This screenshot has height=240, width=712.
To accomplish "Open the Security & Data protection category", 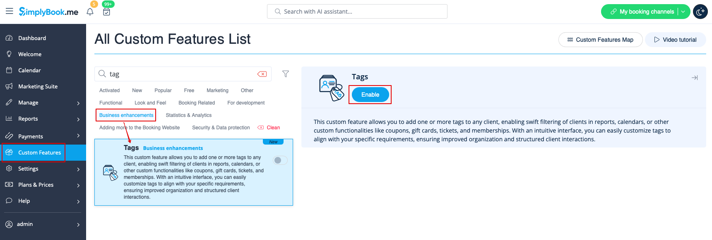I will (x=221, y=127).
